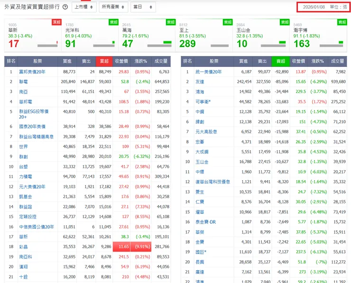Open stock link 漢翔

point(23,267)
